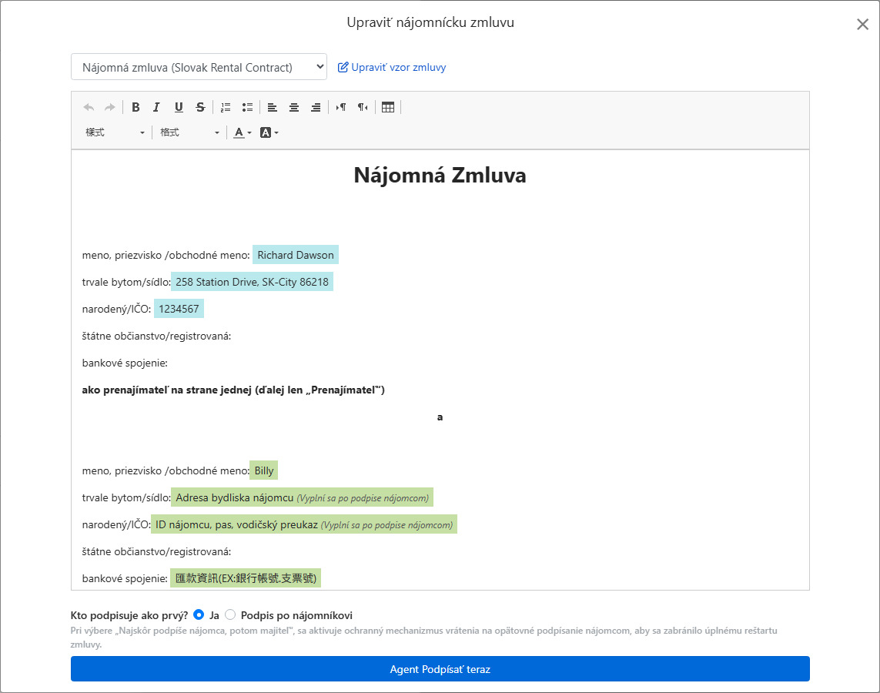880x693 pixels.
Task: Open the 樣式 styles dropdown
Action: pyautogui.click(x=115, y=132)
